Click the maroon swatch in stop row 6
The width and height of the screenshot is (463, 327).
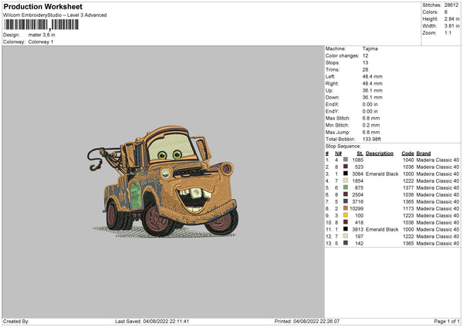tap(346, 194)
